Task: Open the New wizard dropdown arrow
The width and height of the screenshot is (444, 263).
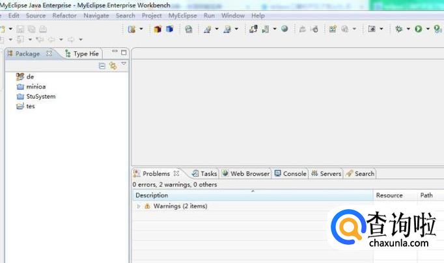Action: point(10,29)
